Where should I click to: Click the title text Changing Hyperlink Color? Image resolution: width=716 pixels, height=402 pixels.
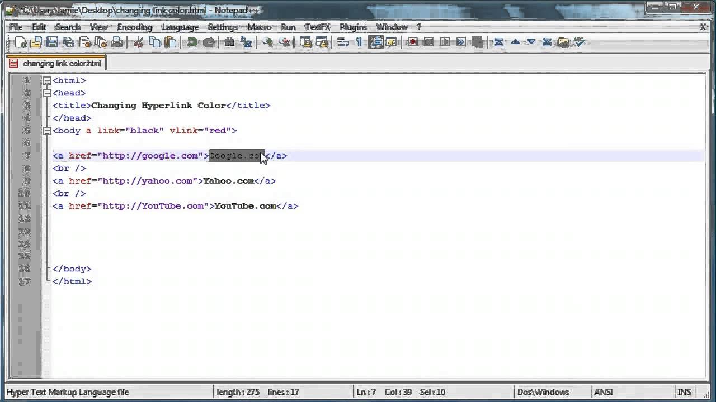[158, 106]
